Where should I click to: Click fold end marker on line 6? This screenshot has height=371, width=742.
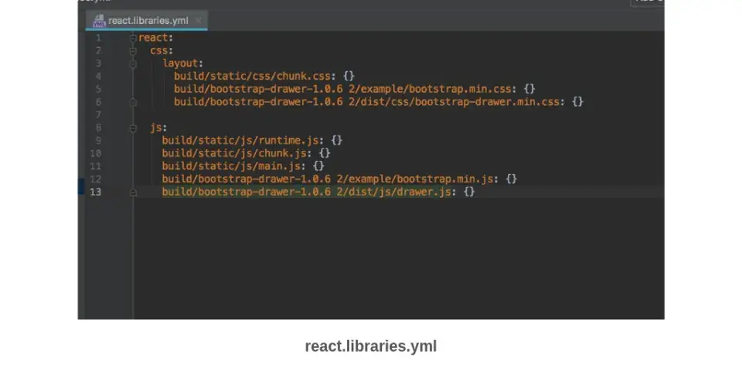point(133,102)
